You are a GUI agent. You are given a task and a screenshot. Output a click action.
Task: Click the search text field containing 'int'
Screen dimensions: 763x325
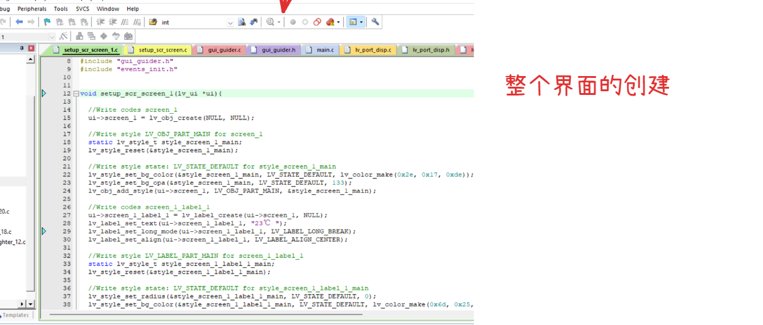coord(192,22)
